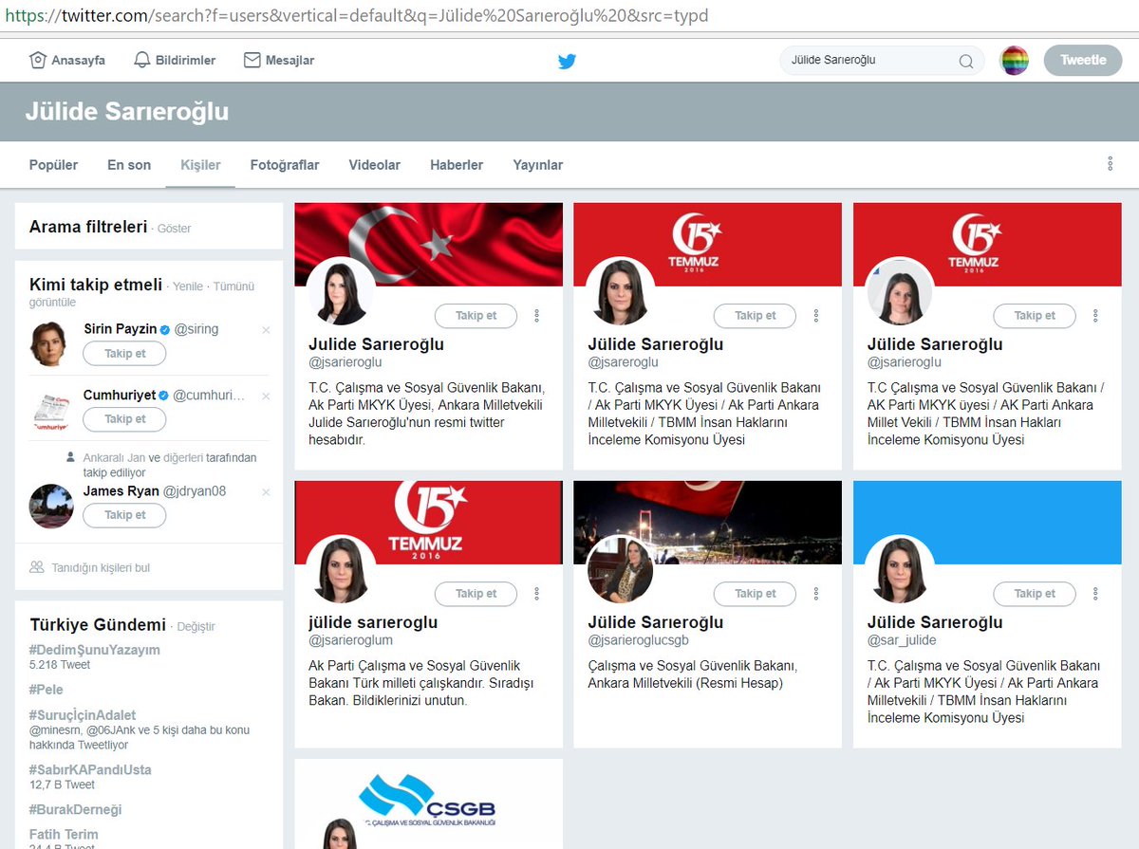
Task: Open the rainbow profile avatar menu
Action: coord(1015,61)
